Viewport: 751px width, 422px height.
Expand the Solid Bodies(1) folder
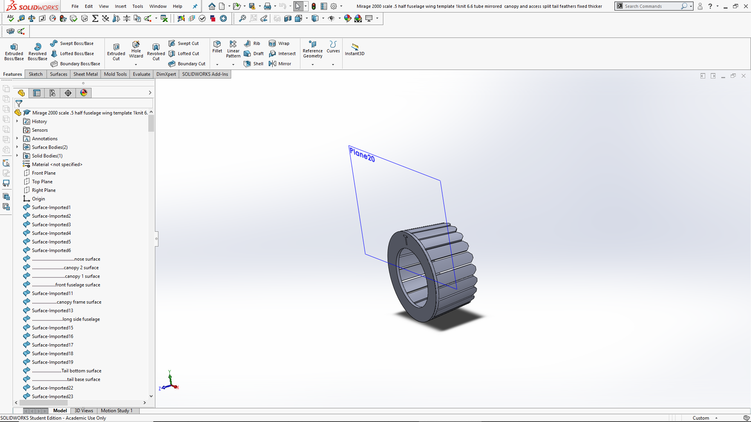pyautogui.click(x=17, y=156)
